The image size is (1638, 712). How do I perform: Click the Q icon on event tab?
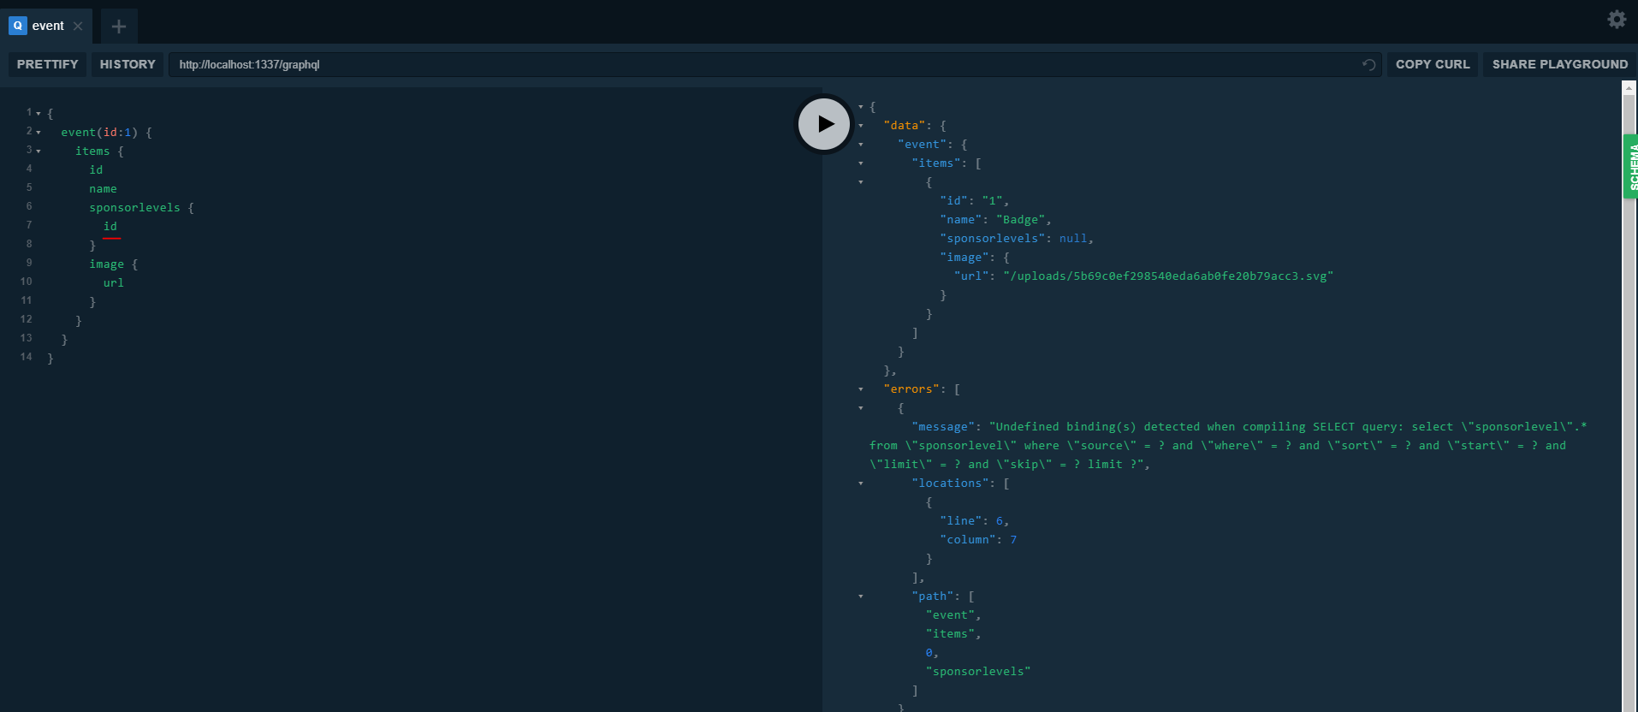(18, 26)
